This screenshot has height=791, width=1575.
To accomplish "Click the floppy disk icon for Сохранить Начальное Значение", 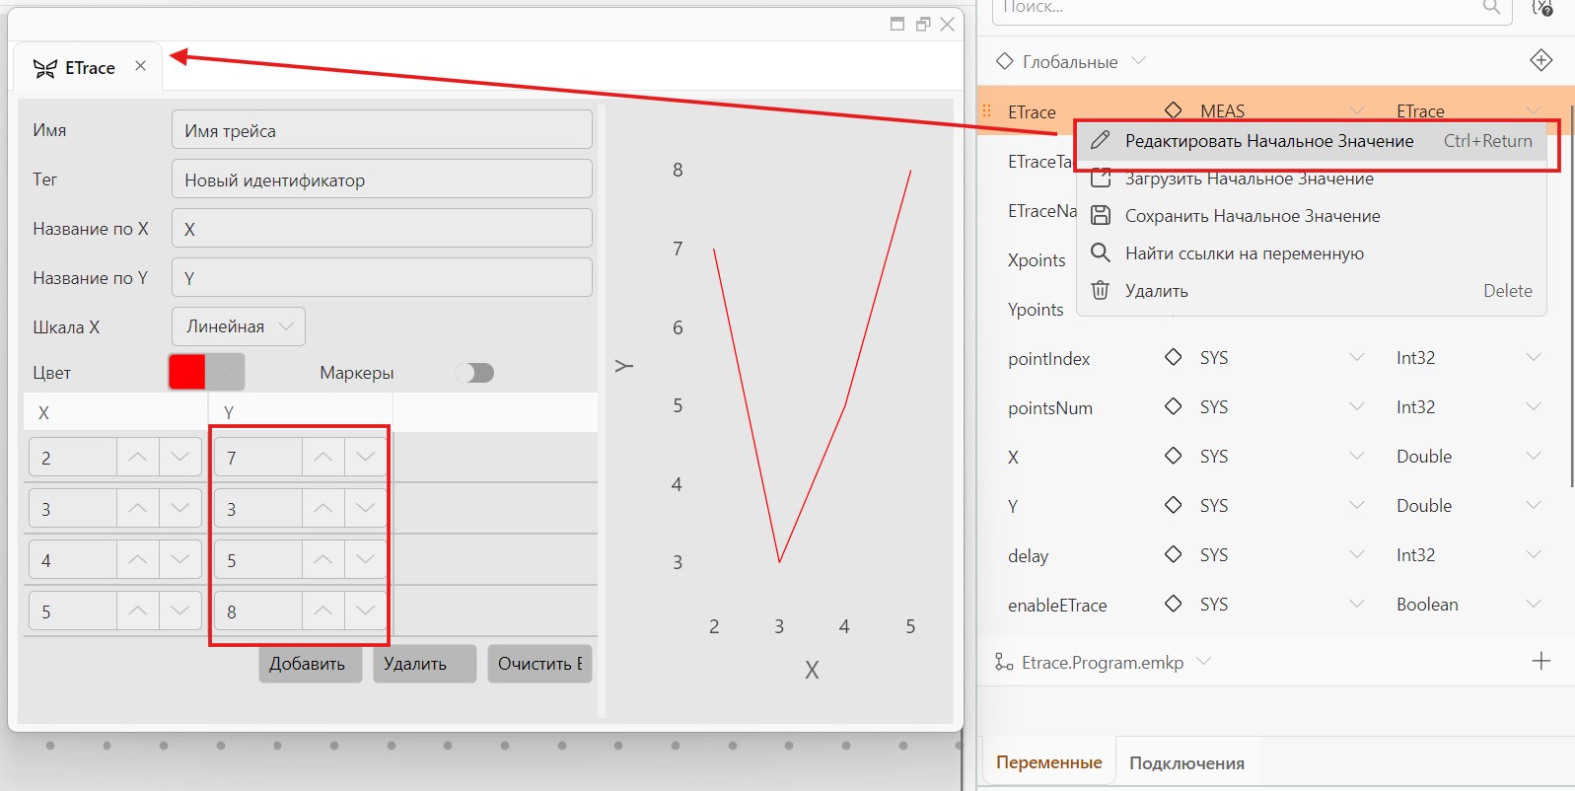I will [x=1101, y=215].
